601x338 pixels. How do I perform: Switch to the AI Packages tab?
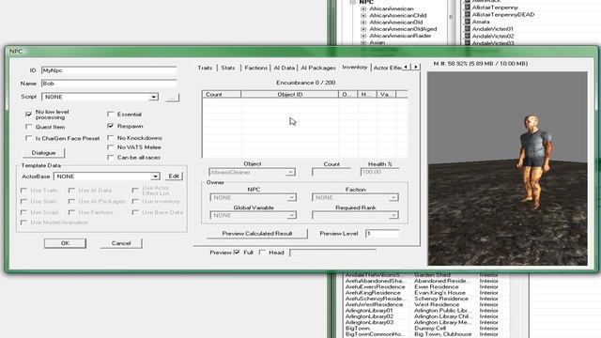click(x=318, y=68)
